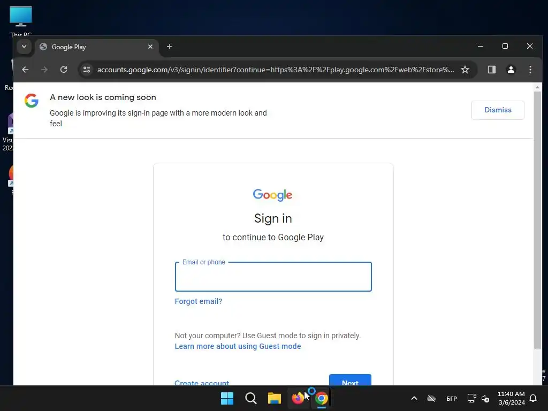This screenshot has width=548, height=411.
Task: Close the Google Play tab
Action: tap(150, 47)
